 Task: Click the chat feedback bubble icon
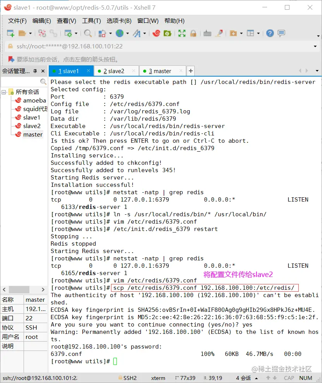(x=281, y=33)
